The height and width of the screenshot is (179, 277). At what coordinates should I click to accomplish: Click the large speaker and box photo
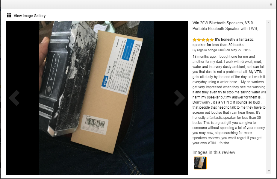(97, 98)
